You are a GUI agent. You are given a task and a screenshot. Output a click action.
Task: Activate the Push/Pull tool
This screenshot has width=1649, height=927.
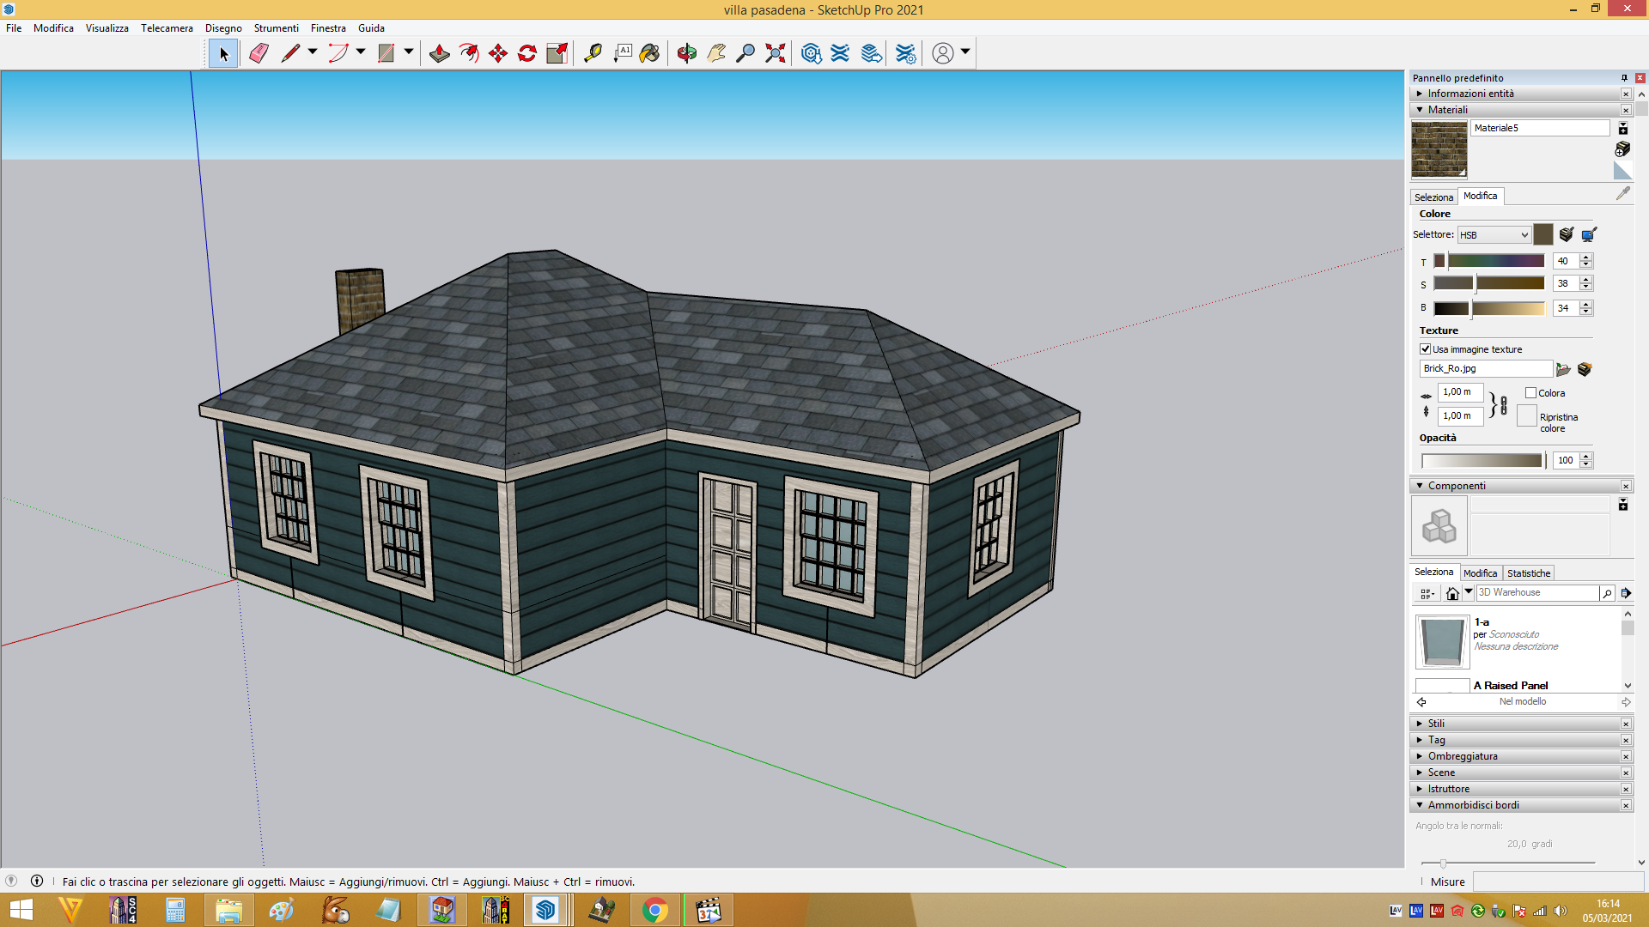pos(439,53)
